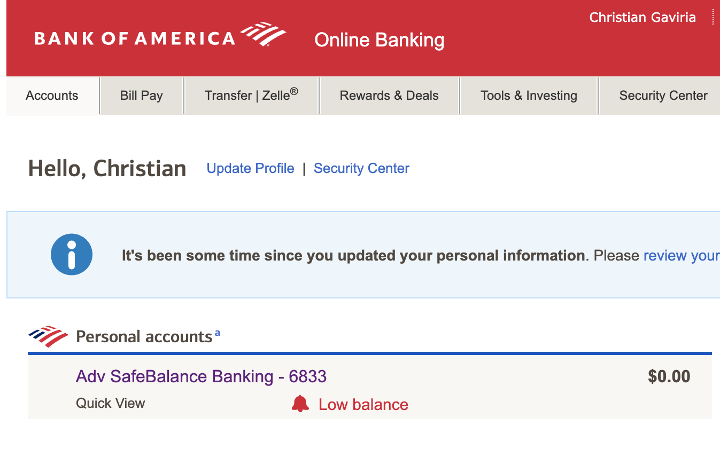
Task: Click the red low balance bell icon
Action: [x=300, y=404]
